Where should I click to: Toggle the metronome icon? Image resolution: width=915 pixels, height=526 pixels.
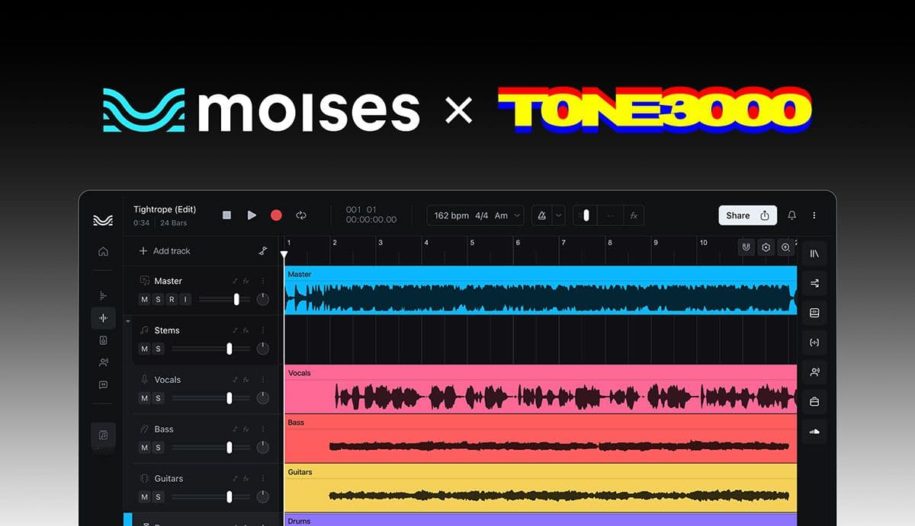coord(541,215)
